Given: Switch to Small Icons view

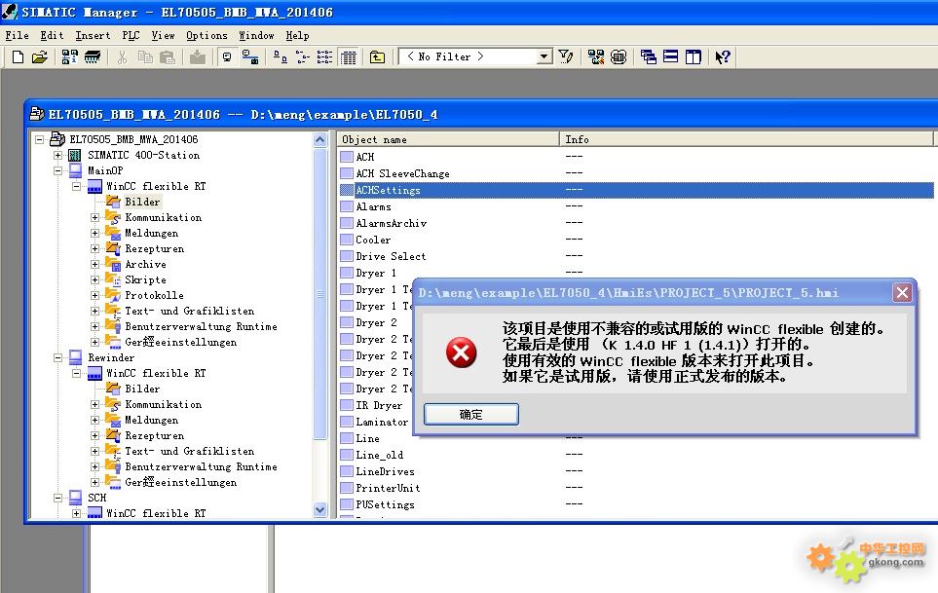Looking at the screenshot, I should point(303,56).
